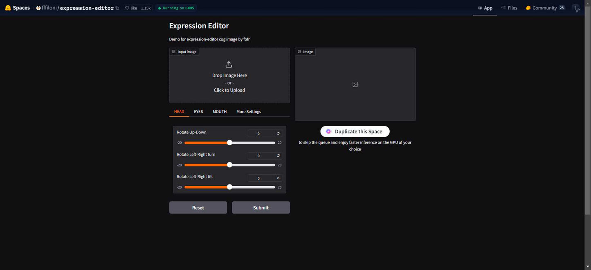Like the space using the heart icon
This screenshot has height=270, width=591.
tap(127, 8)
